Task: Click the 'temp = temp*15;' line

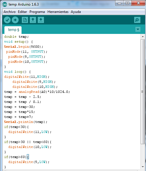Action: (x=19, y=112)
